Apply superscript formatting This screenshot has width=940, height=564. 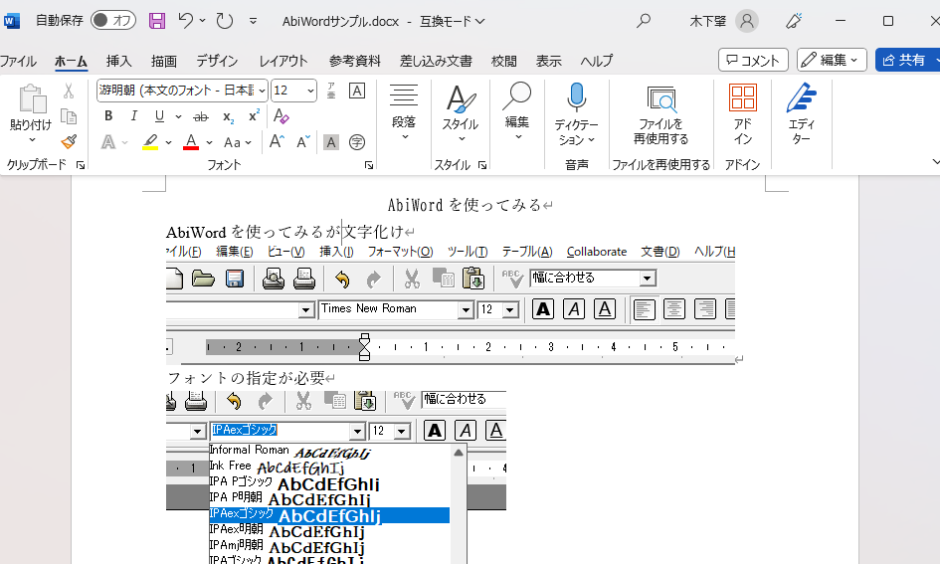255,115
